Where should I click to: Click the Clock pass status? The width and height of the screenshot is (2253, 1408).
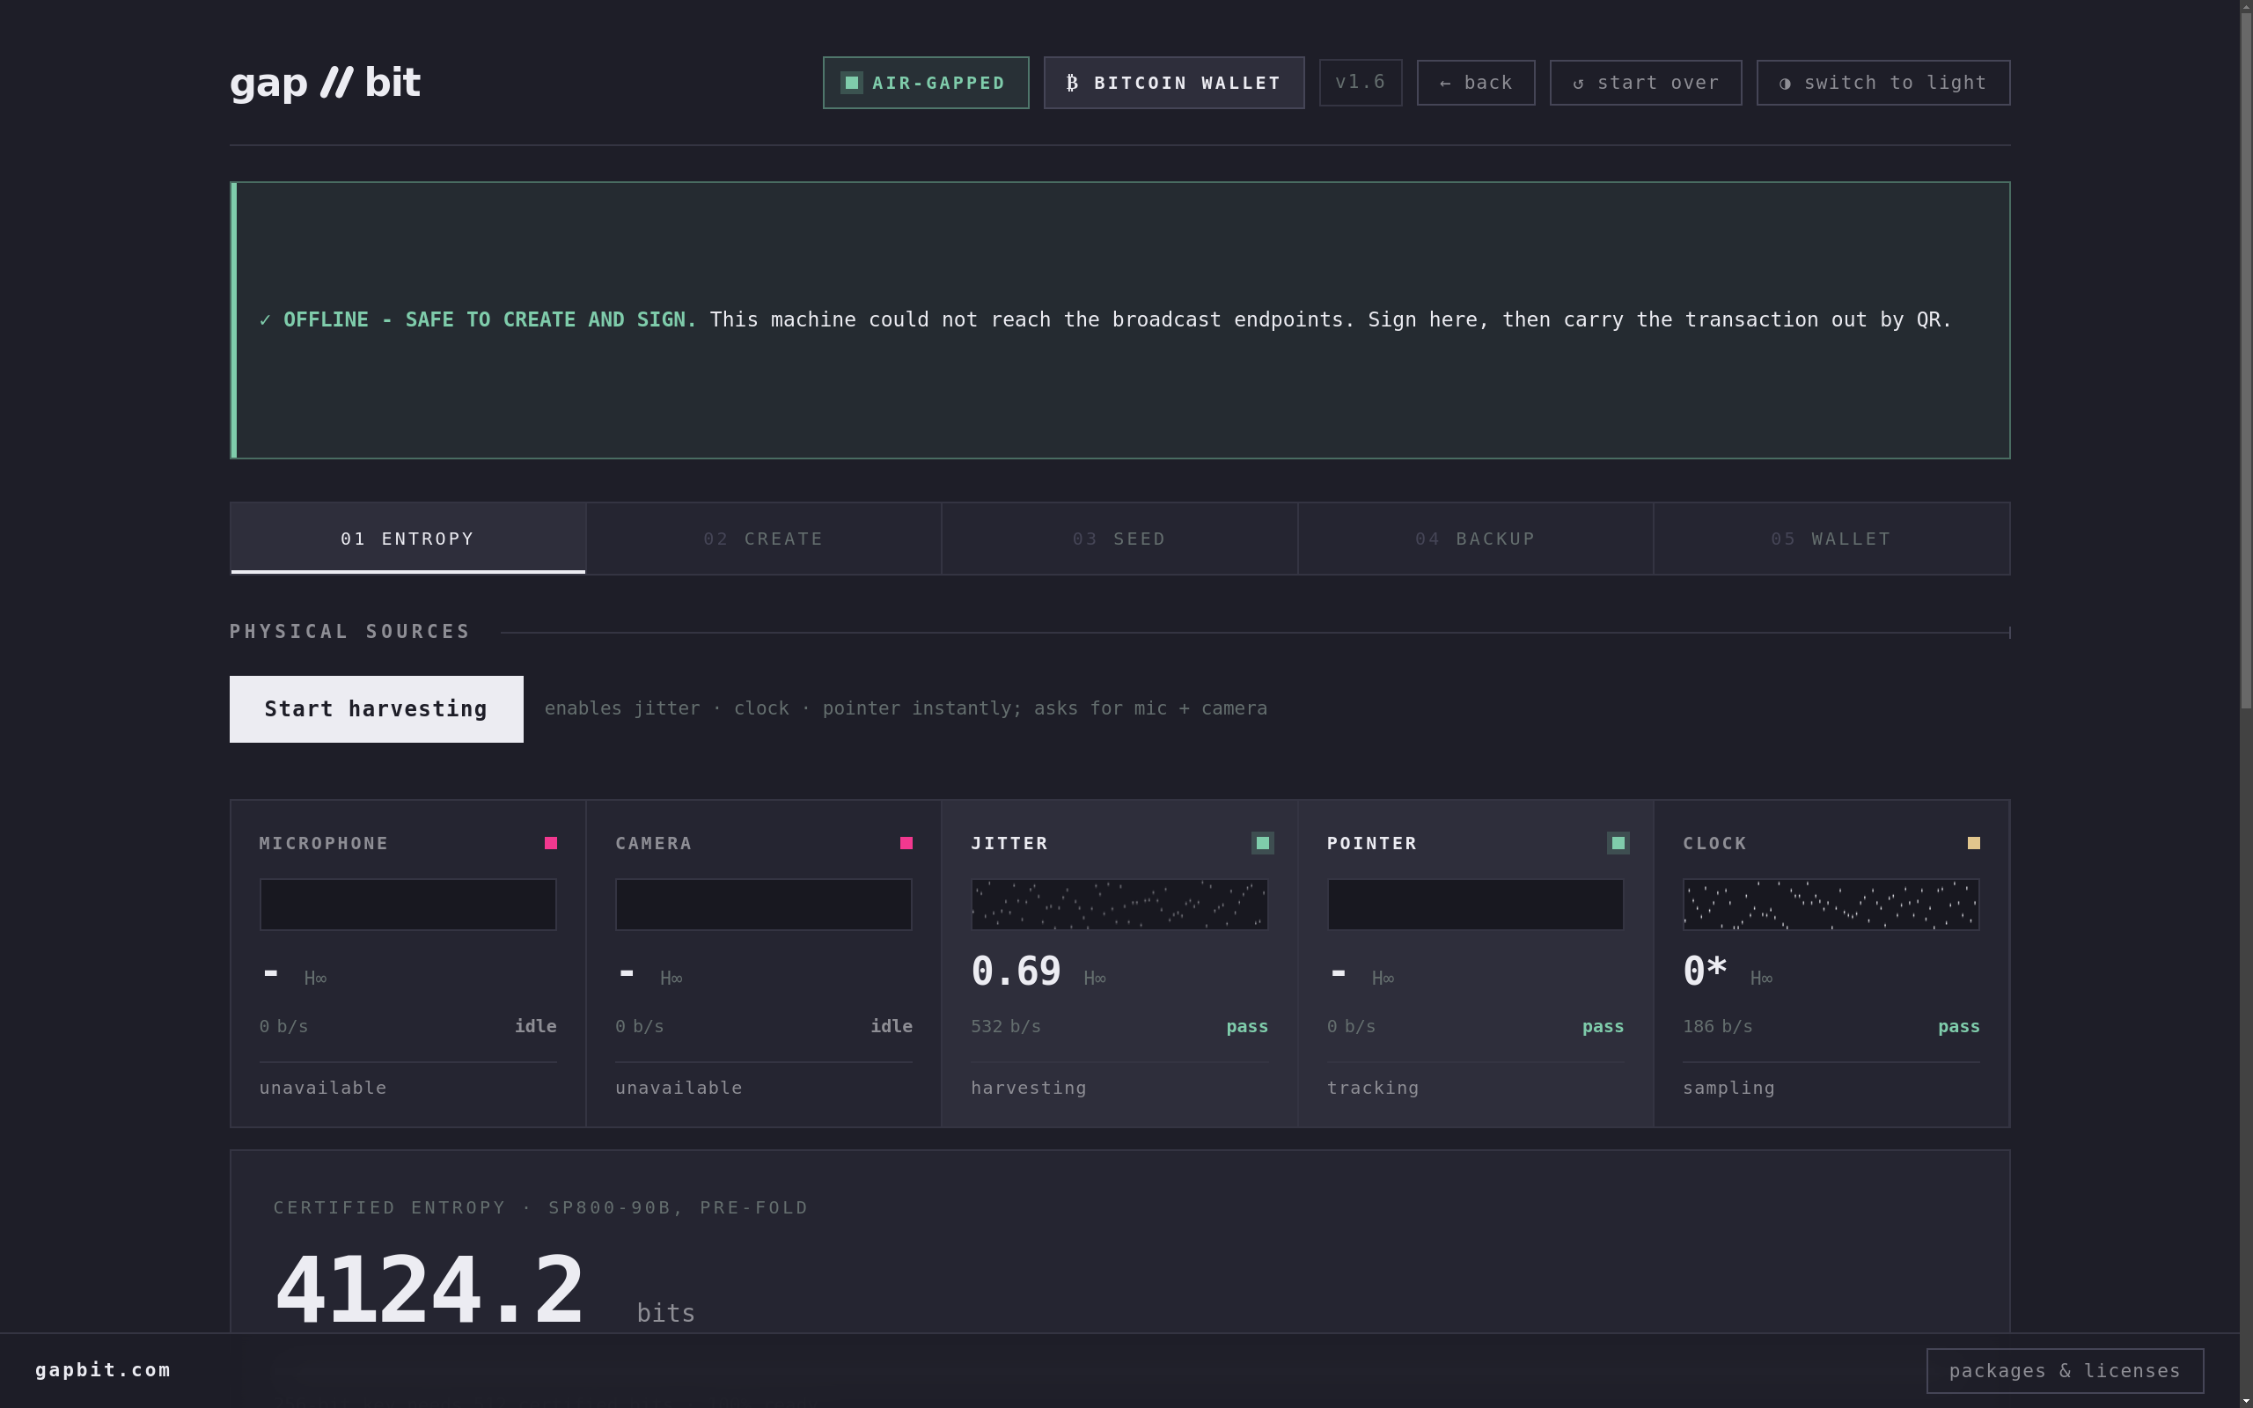tap(1958, 1026)
